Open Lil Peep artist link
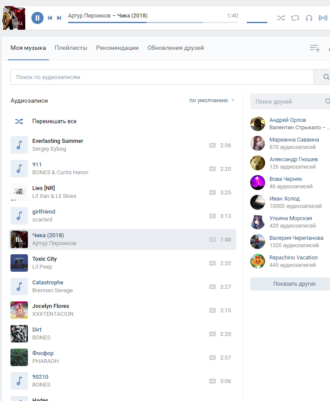Viewport: 330px width, 401px height. tap(42, 267)
